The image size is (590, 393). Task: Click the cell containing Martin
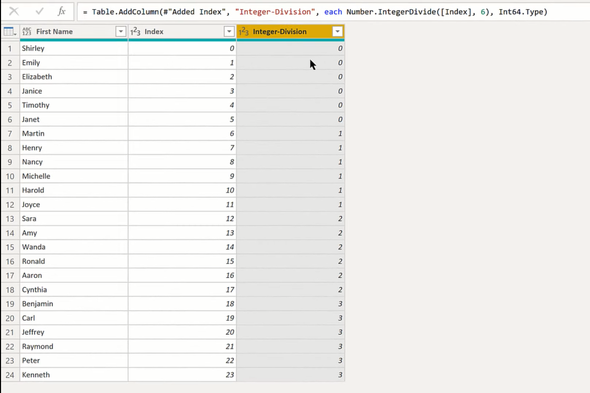pos(74,134)
